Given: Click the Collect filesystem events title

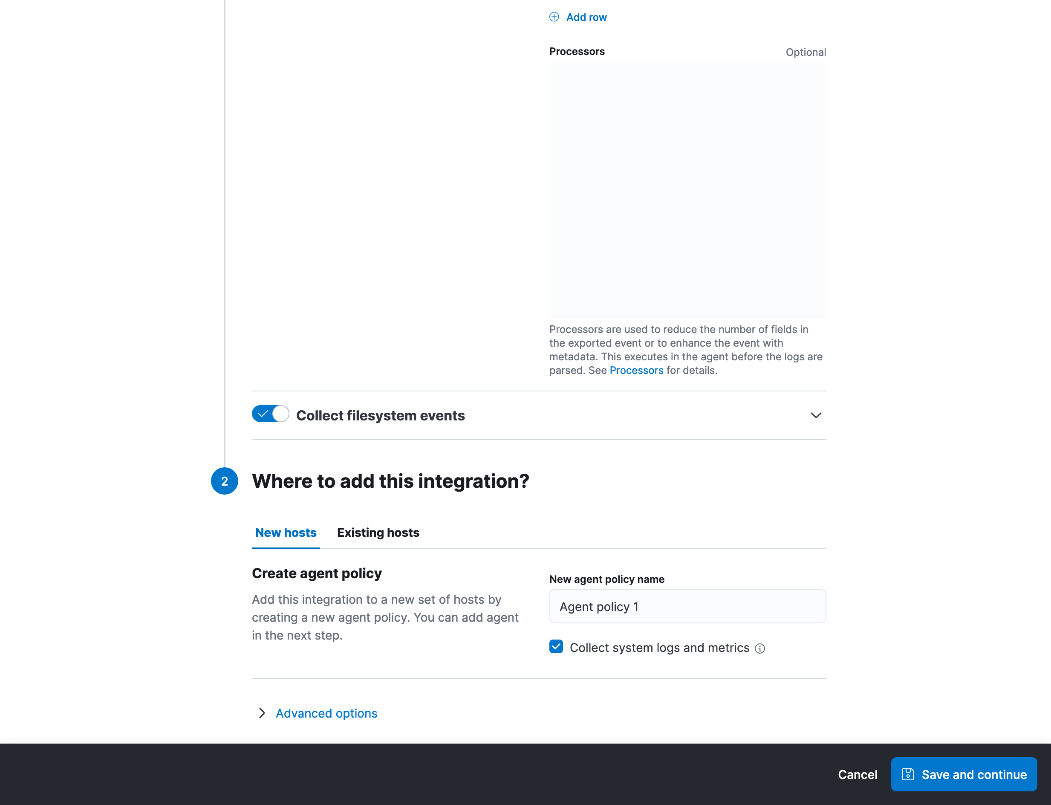Looking at the screenshot, I should [x=380, y=415].
